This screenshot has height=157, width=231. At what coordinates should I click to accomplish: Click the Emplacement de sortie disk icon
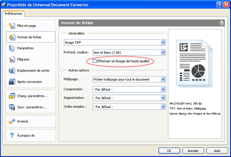click(12, 70)
